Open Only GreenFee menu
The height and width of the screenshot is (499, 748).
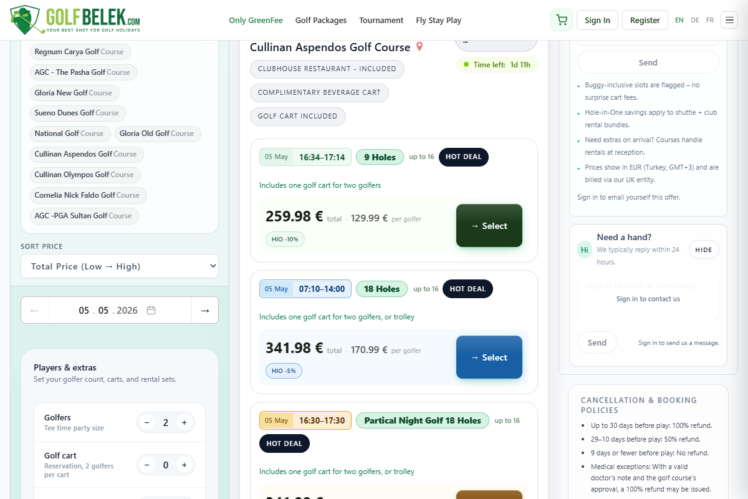(256, 20)
